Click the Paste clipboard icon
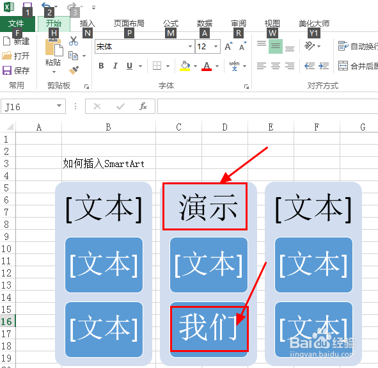This screenshot has height=368, width=378. coord(54,47)
